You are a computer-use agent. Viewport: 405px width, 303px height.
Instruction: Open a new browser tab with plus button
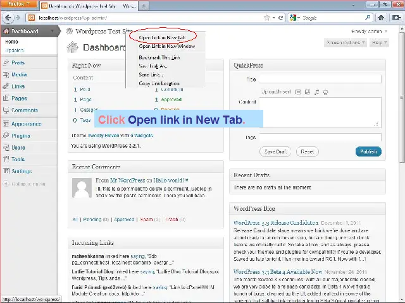coord(144,6)
